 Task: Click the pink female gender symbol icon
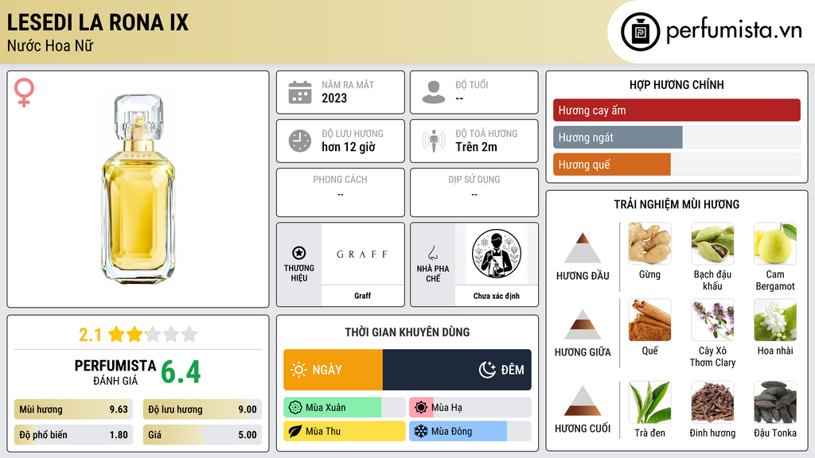point(24,92)
